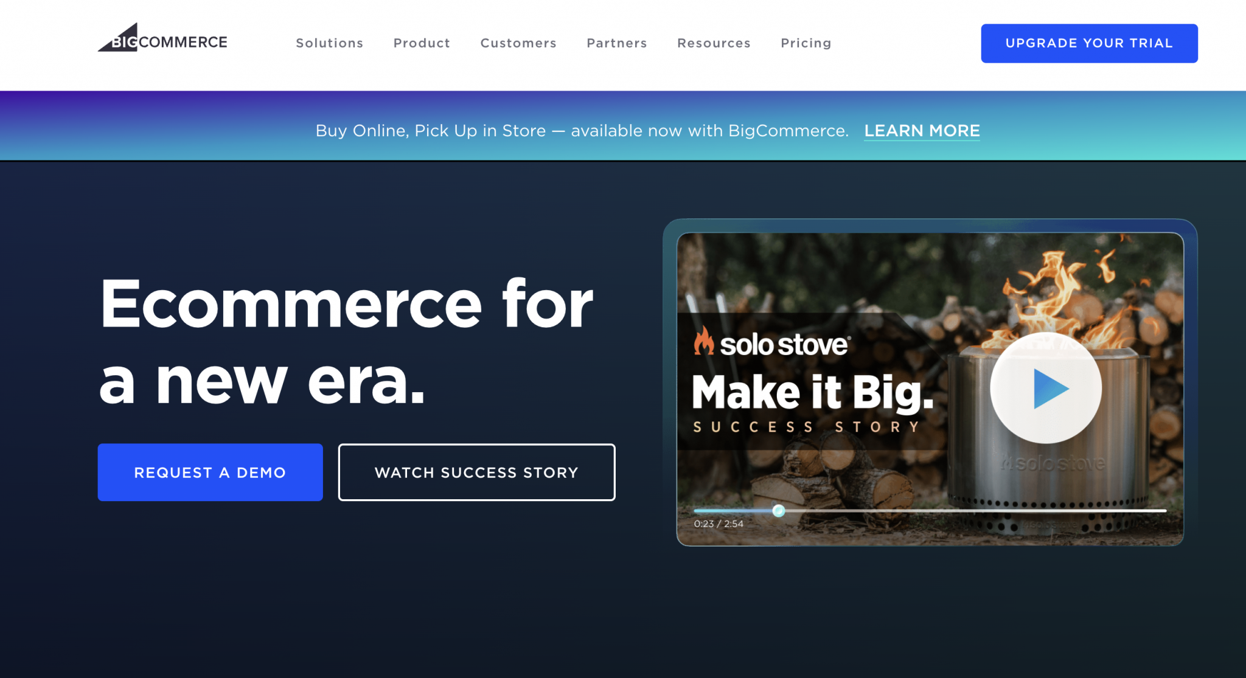Click the 0:23 / 2:54 time display
The width and height of the screenshot is (1246, 678).
719,524
